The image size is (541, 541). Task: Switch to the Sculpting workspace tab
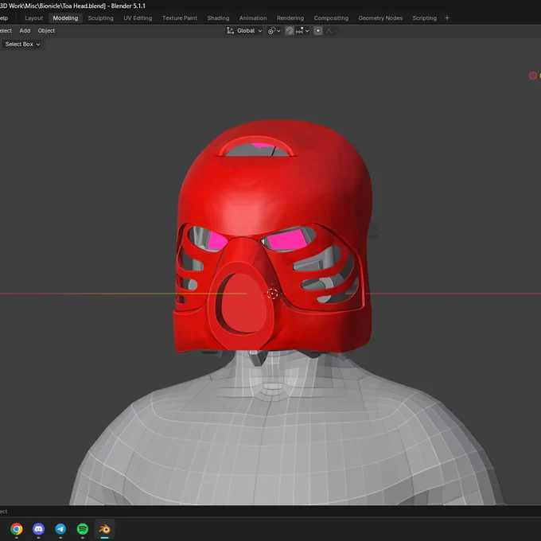point(101,18)
